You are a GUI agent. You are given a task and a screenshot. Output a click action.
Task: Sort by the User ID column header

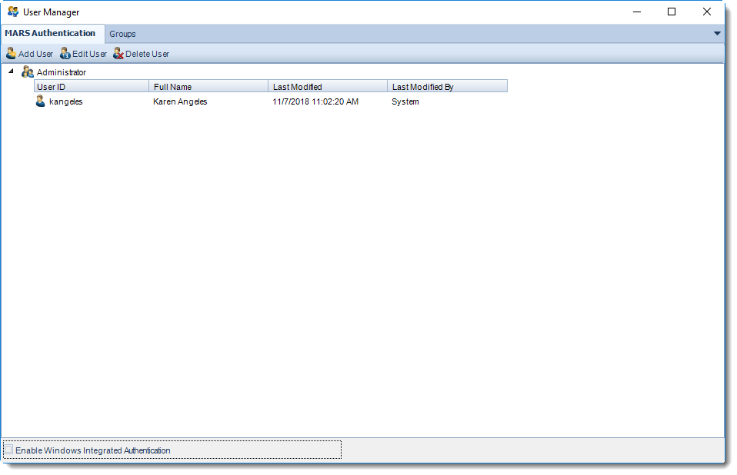click(92, 86)
